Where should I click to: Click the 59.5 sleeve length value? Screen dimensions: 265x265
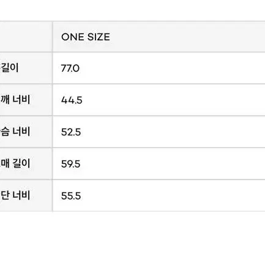(70, 164)
